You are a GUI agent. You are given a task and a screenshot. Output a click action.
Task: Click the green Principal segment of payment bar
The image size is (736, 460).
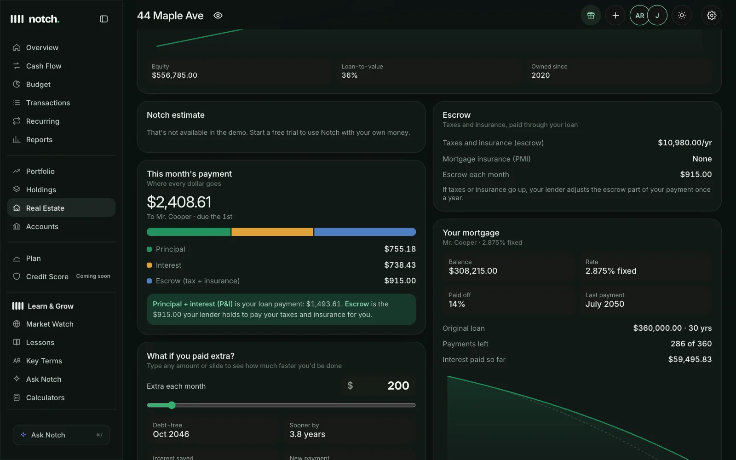(x=189, y=232)
